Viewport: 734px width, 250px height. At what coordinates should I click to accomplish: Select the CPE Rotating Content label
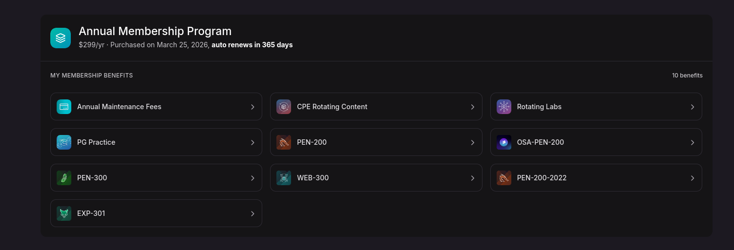click(x=332, y=107)
